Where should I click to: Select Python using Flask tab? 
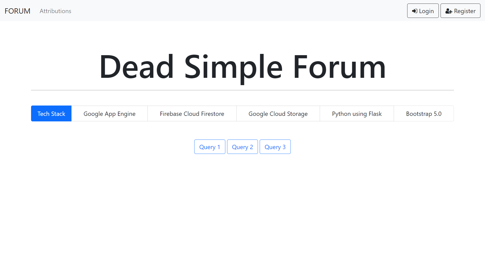pyautogui.click(x=357, y=114)
